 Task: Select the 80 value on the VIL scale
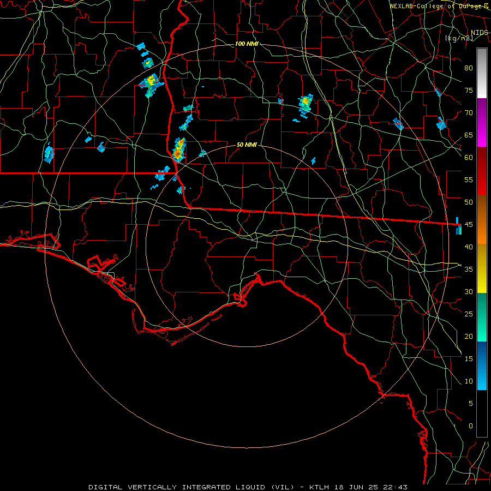coord(469,68)
